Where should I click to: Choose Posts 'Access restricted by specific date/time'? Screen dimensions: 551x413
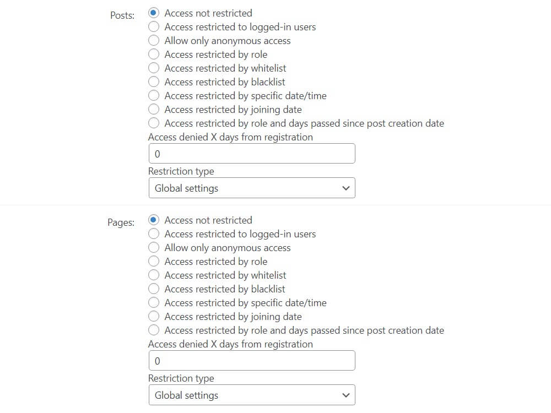click(x=154, y=95)
